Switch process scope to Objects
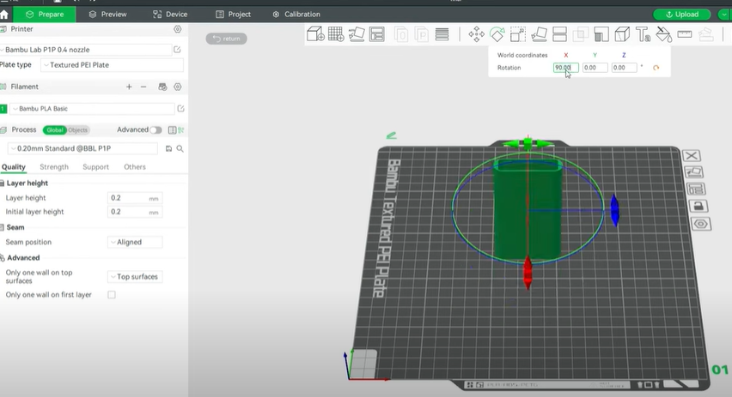The image size is (732, 397). [78, 130]
